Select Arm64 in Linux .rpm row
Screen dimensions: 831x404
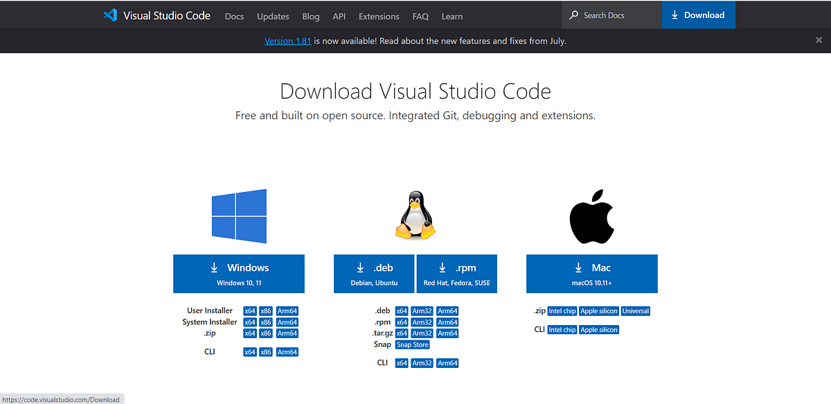coord(447,322)
